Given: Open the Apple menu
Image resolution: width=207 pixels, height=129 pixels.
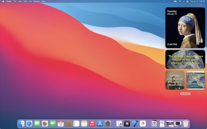Looking at the screenshot, I should coord(3,1).
